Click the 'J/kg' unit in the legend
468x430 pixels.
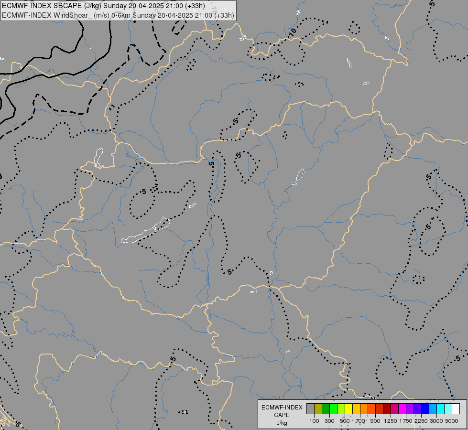coord(282,423)
